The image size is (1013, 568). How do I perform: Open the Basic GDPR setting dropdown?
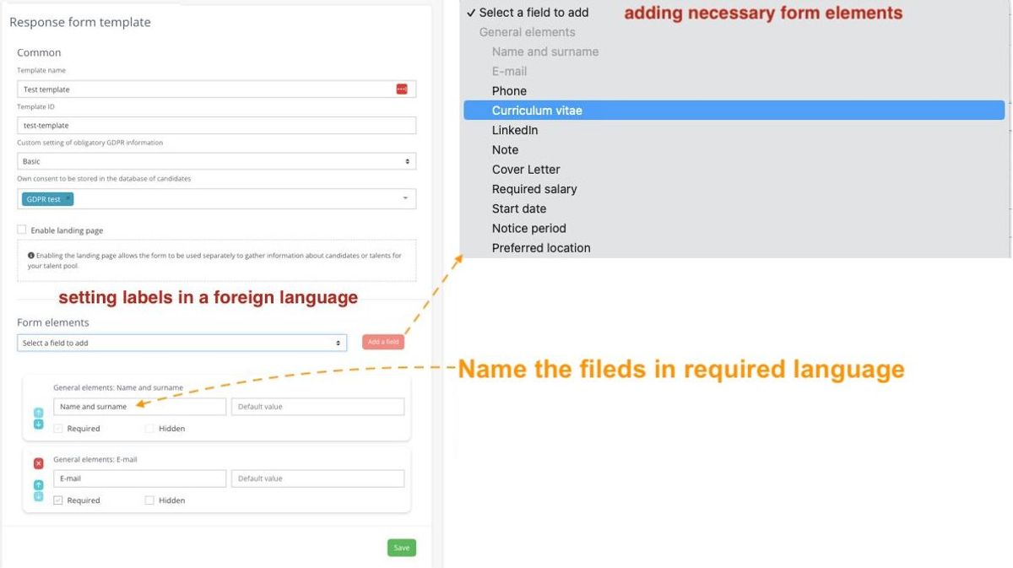(x=216, y=161)
